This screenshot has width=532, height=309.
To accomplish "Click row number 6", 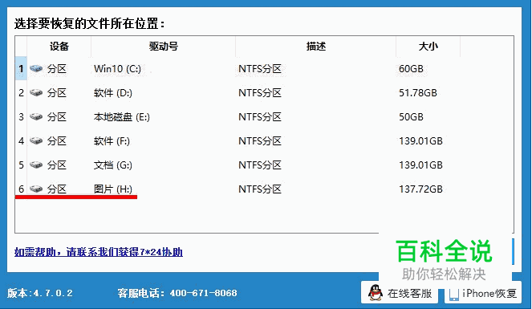I will [x=21, y=189].
